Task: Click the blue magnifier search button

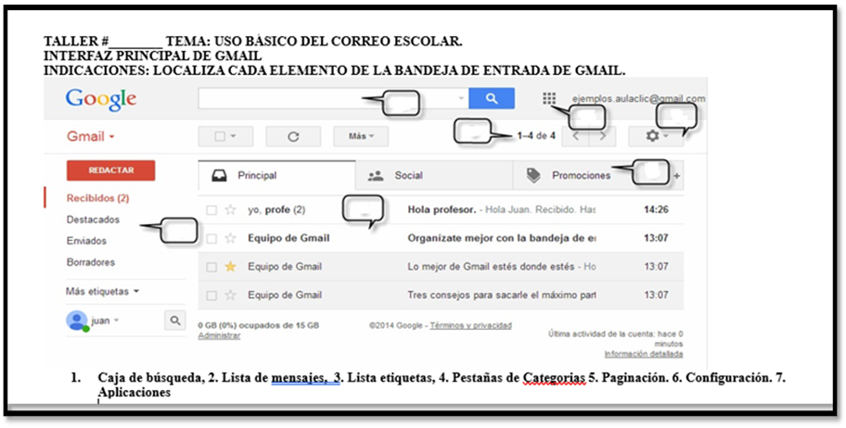Action: [492, 98]
